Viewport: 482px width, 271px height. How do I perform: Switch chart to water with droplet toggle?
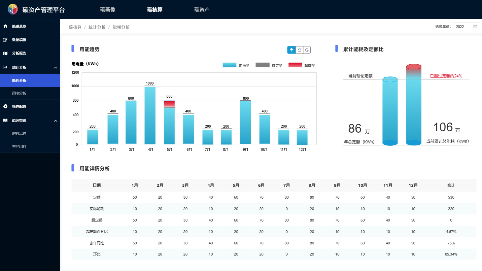click(x=307, y=50)
